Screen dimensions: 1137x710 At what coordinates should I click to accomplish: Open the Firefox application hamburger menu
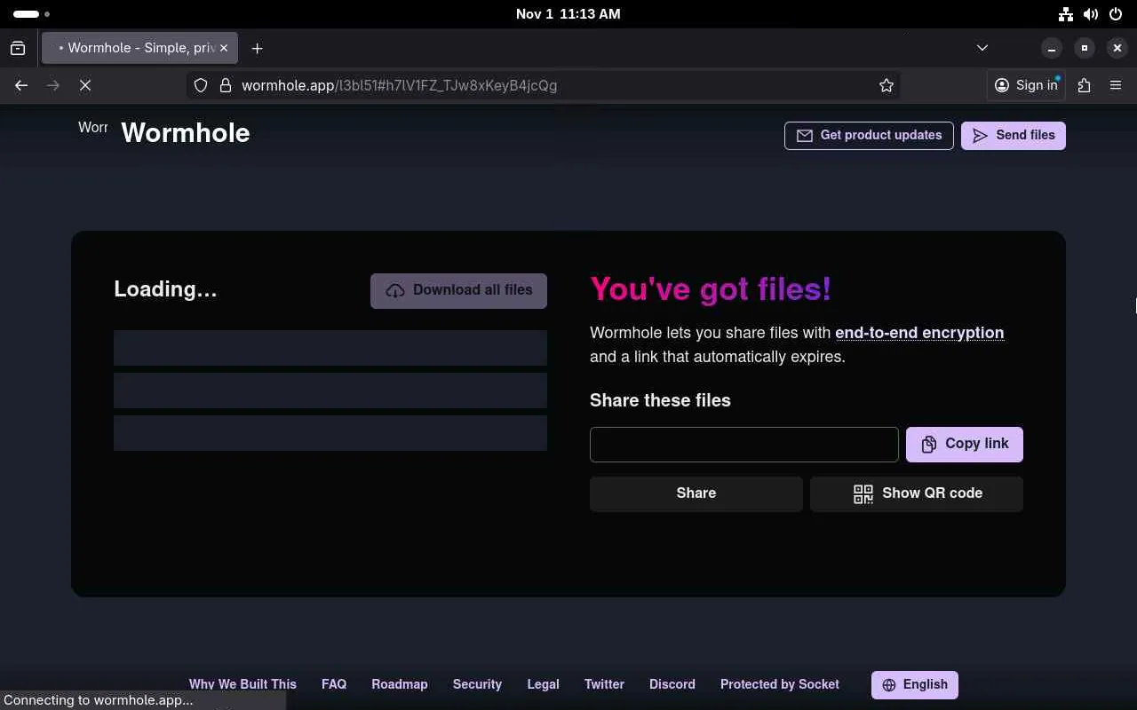click(x=1116, y=85)
